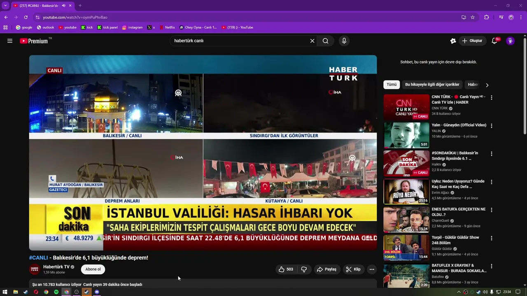Open media control icon in Chrome toolbar
Image resolution: width=527 pixels, height=296 pixels.
(x=501, y=17)
